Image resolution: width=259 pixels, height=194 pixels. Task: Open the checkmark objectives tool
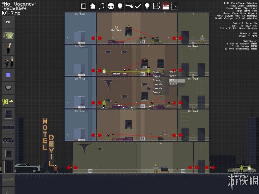tap(138, 6)
